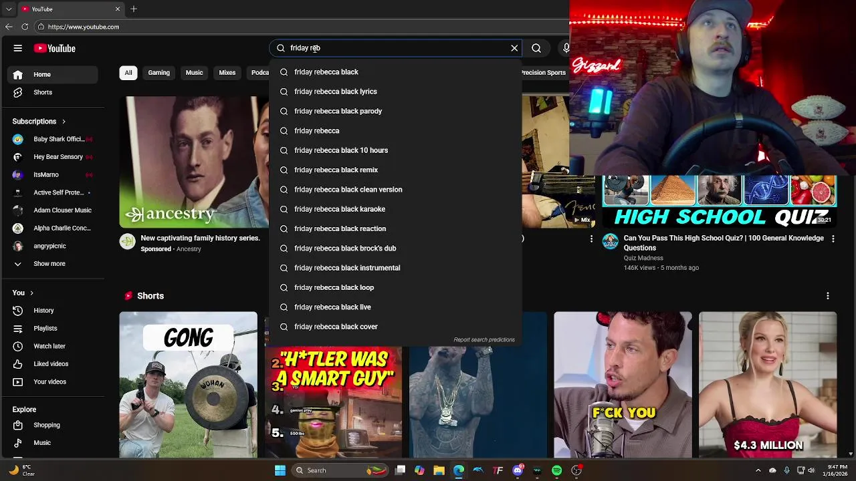Open the $4.3 MILLION short thumbnail
The image size is (856, 481).
pos(768,385)
